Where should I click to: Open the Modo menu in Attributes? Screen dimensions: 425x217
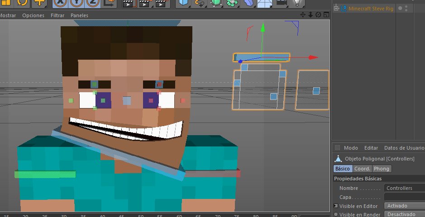click(351, 148)
